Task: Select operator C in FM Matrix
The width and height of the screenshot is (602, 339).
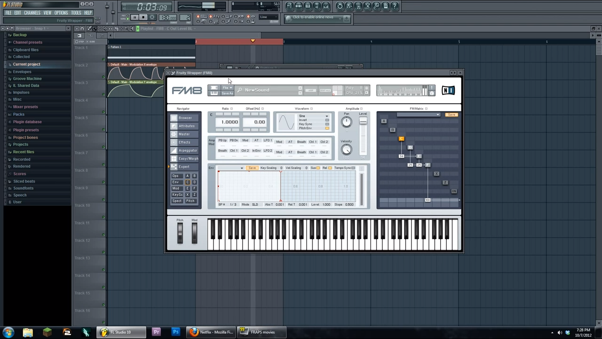Action: [x=401, y=139]
